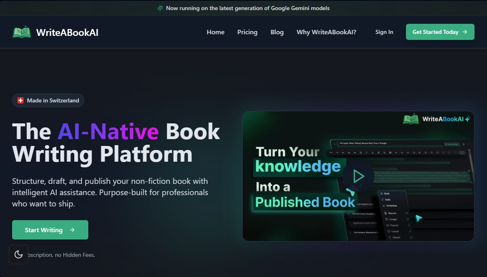Click the Sign In link
Image resolution: width=487 pixels, height=277 pixels.
pos(384,32)
